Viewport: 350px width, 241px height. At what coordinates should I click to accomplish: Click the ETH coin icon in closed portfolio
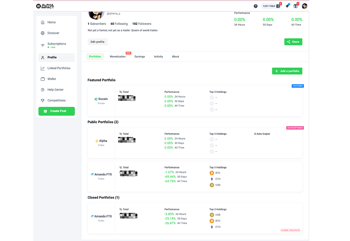212,227
